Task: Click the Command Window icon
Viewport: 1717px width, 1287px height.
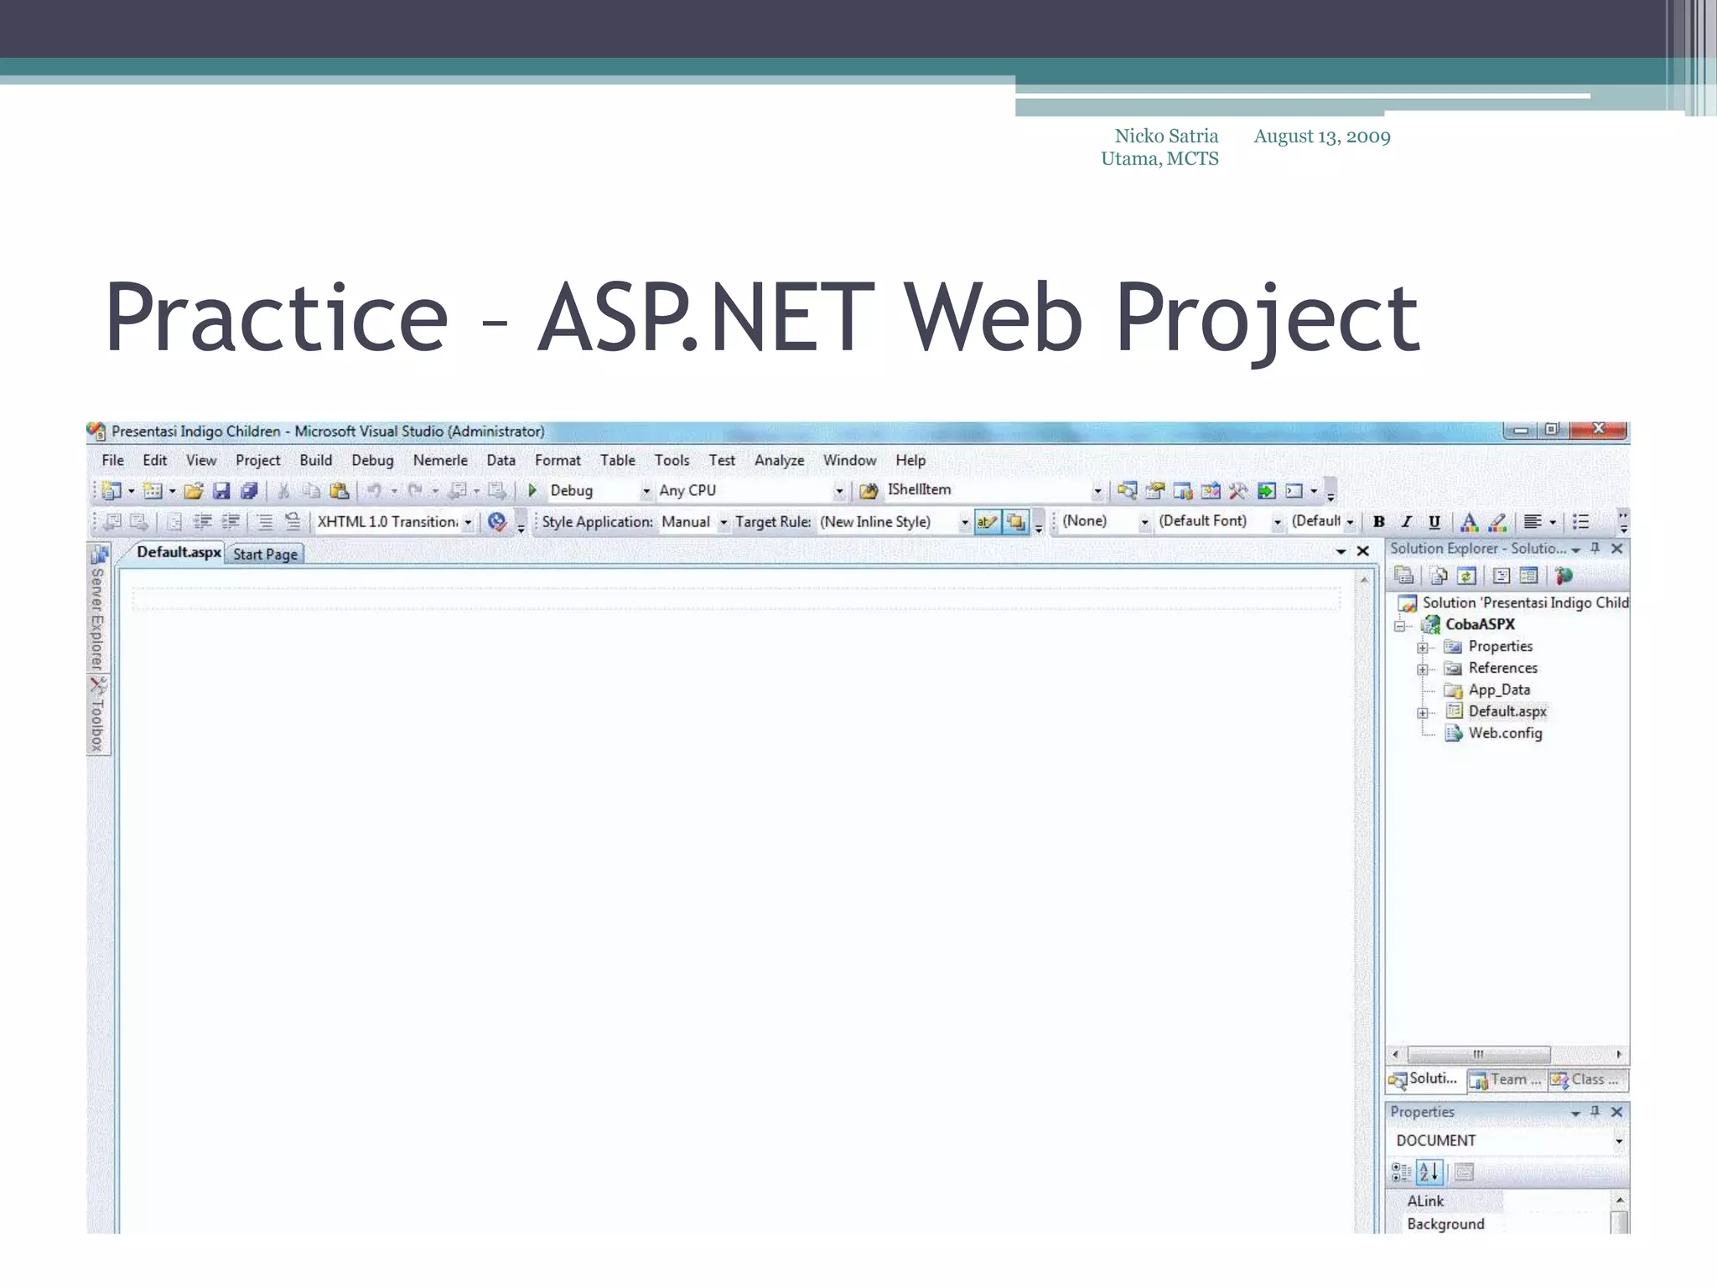Action: (1294, 490)
